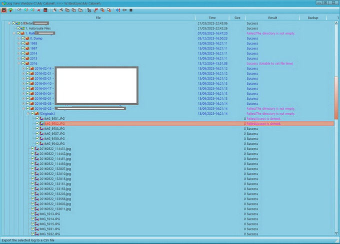Uncheck the 1. Autoroute Files checkbox
Screen dimensions: 340x244
(x=18, y=28)
